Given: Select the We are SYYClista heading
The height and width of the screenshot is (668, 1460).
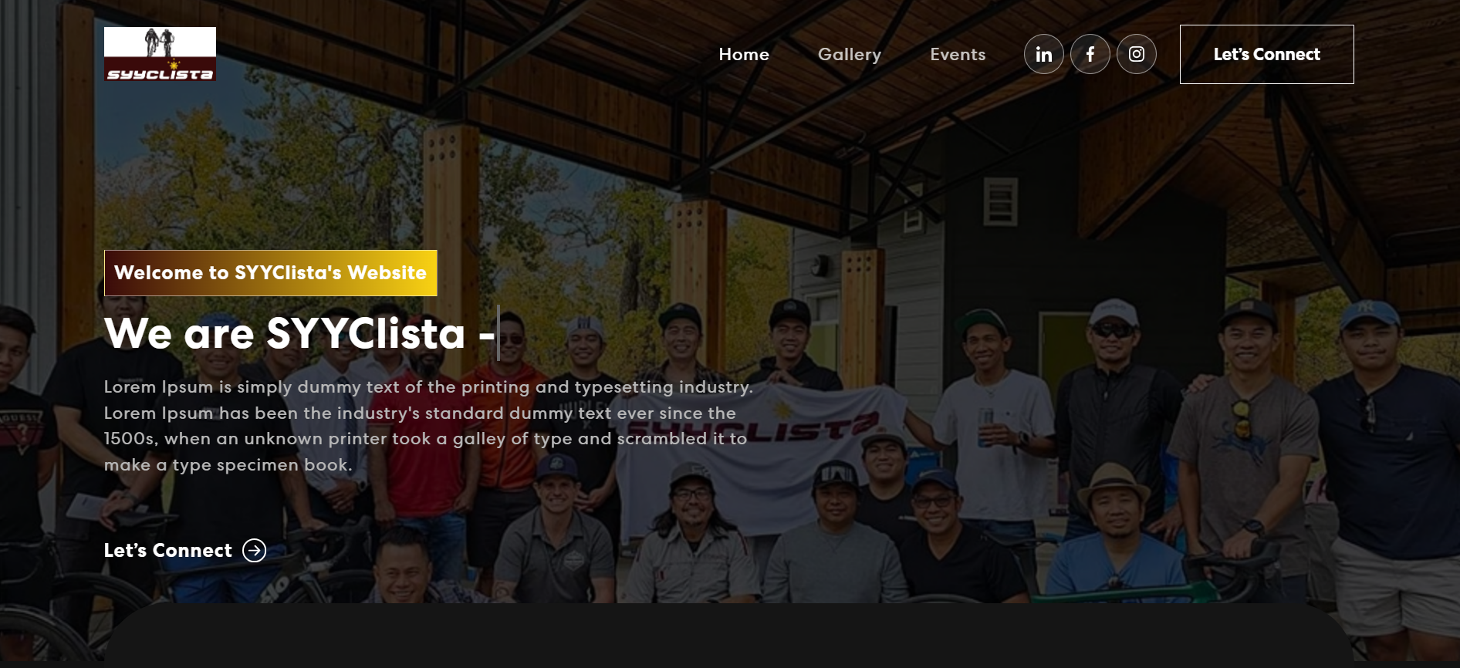Looking at the screenshot, I should pyautogui.click(x=299, y=333).
